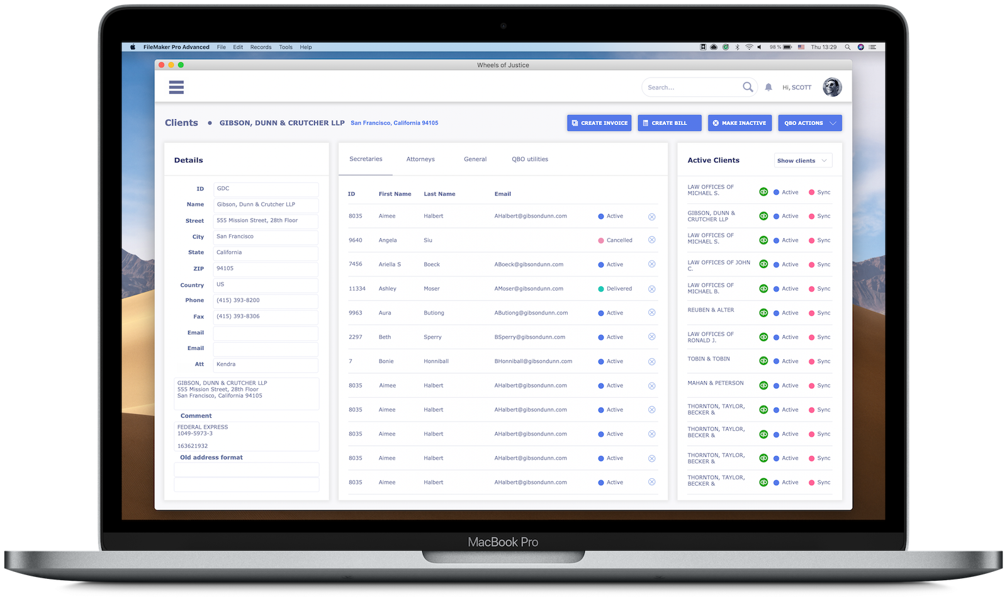Open the hamburger navigation menu

176,87
